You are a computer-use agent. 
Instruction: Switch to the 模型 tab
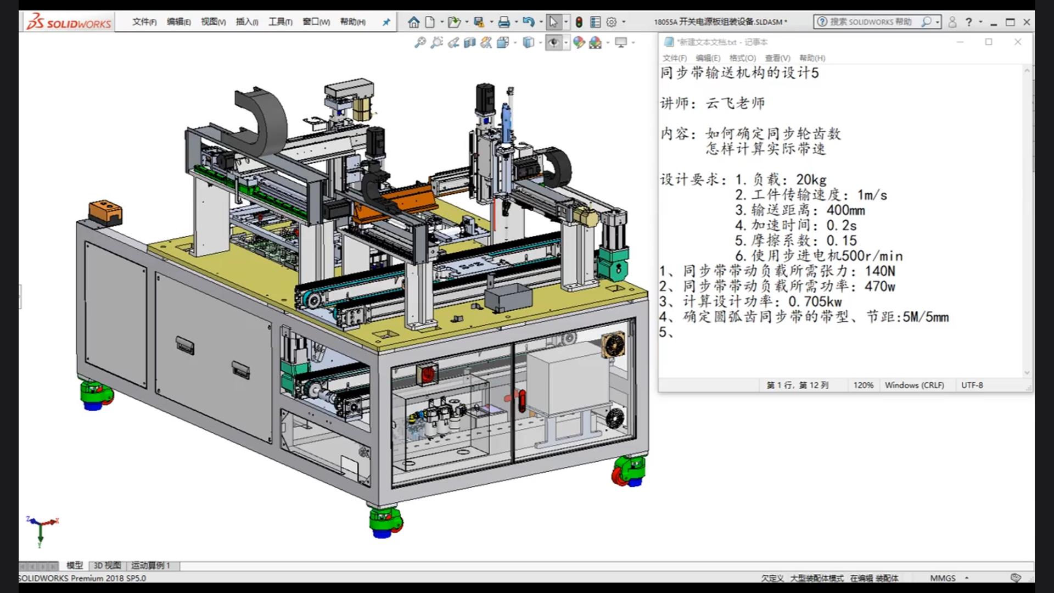pos(75,565)
